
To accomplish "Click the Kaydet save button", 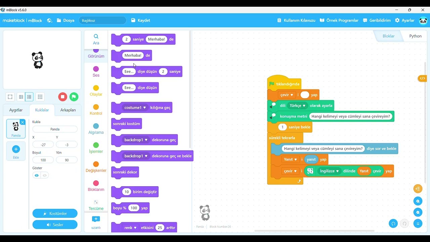I will point(140,21).
